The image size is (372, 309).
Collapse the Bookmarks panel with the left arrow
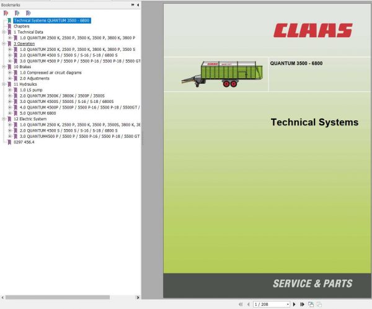[x=138, y=5]
